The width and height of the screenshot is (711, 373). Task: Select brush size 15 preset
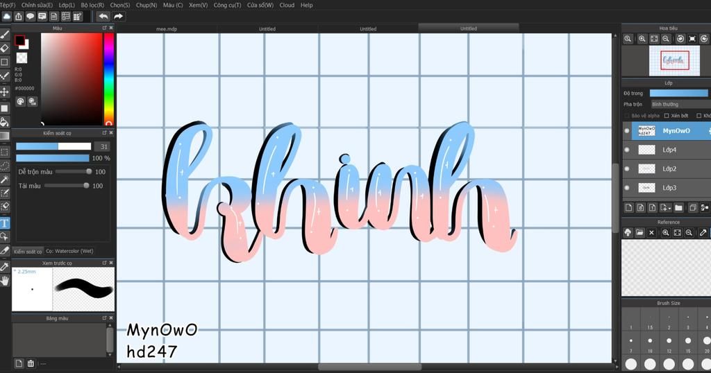[x=688, y=344]
